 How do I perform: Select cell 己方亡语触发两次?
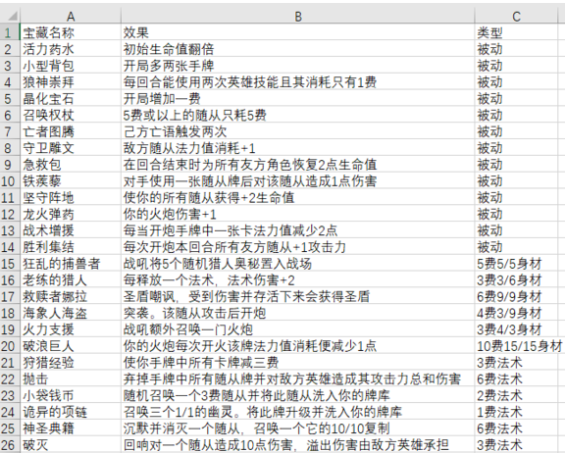[x=298, y=131]
